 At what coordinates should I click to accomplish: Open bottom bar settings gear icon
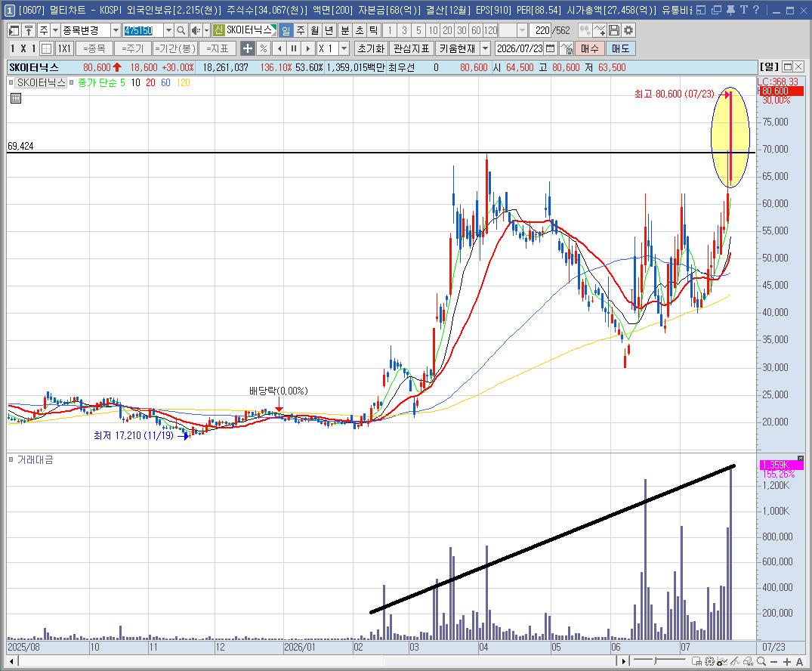[709, 661]
